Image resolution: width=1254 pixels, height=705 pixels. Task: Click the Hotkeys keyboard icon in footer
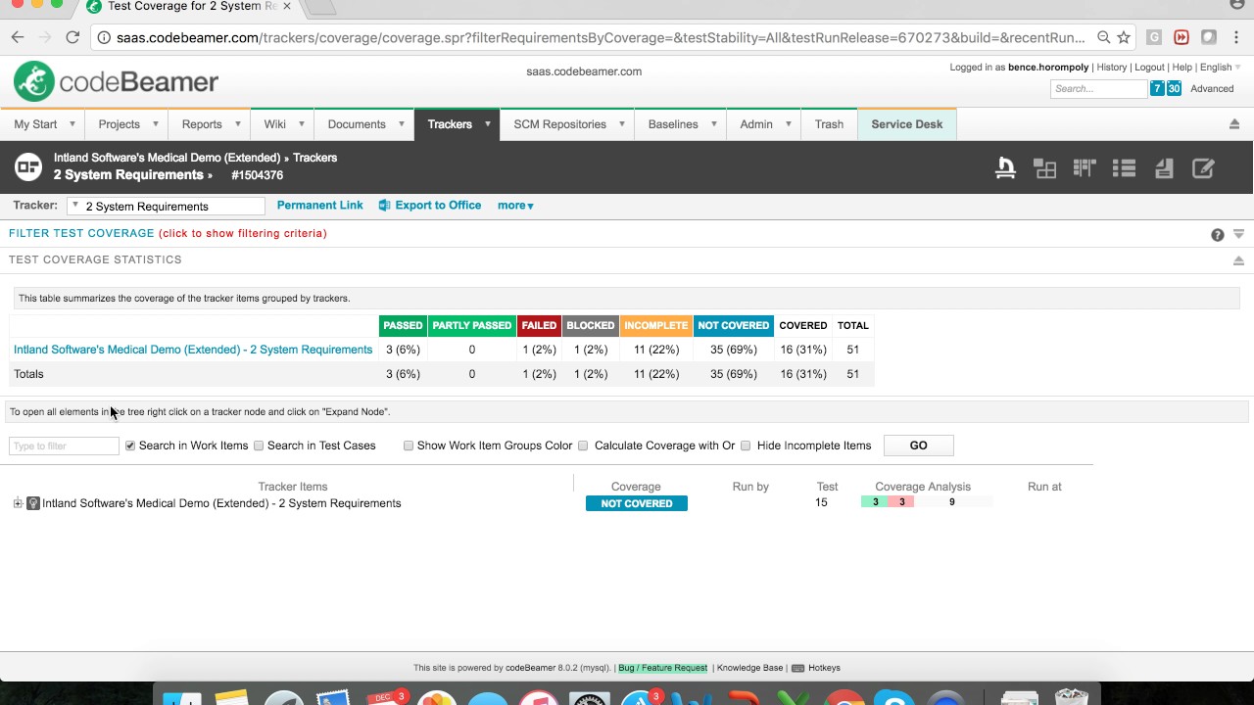[x=797, y=668]
